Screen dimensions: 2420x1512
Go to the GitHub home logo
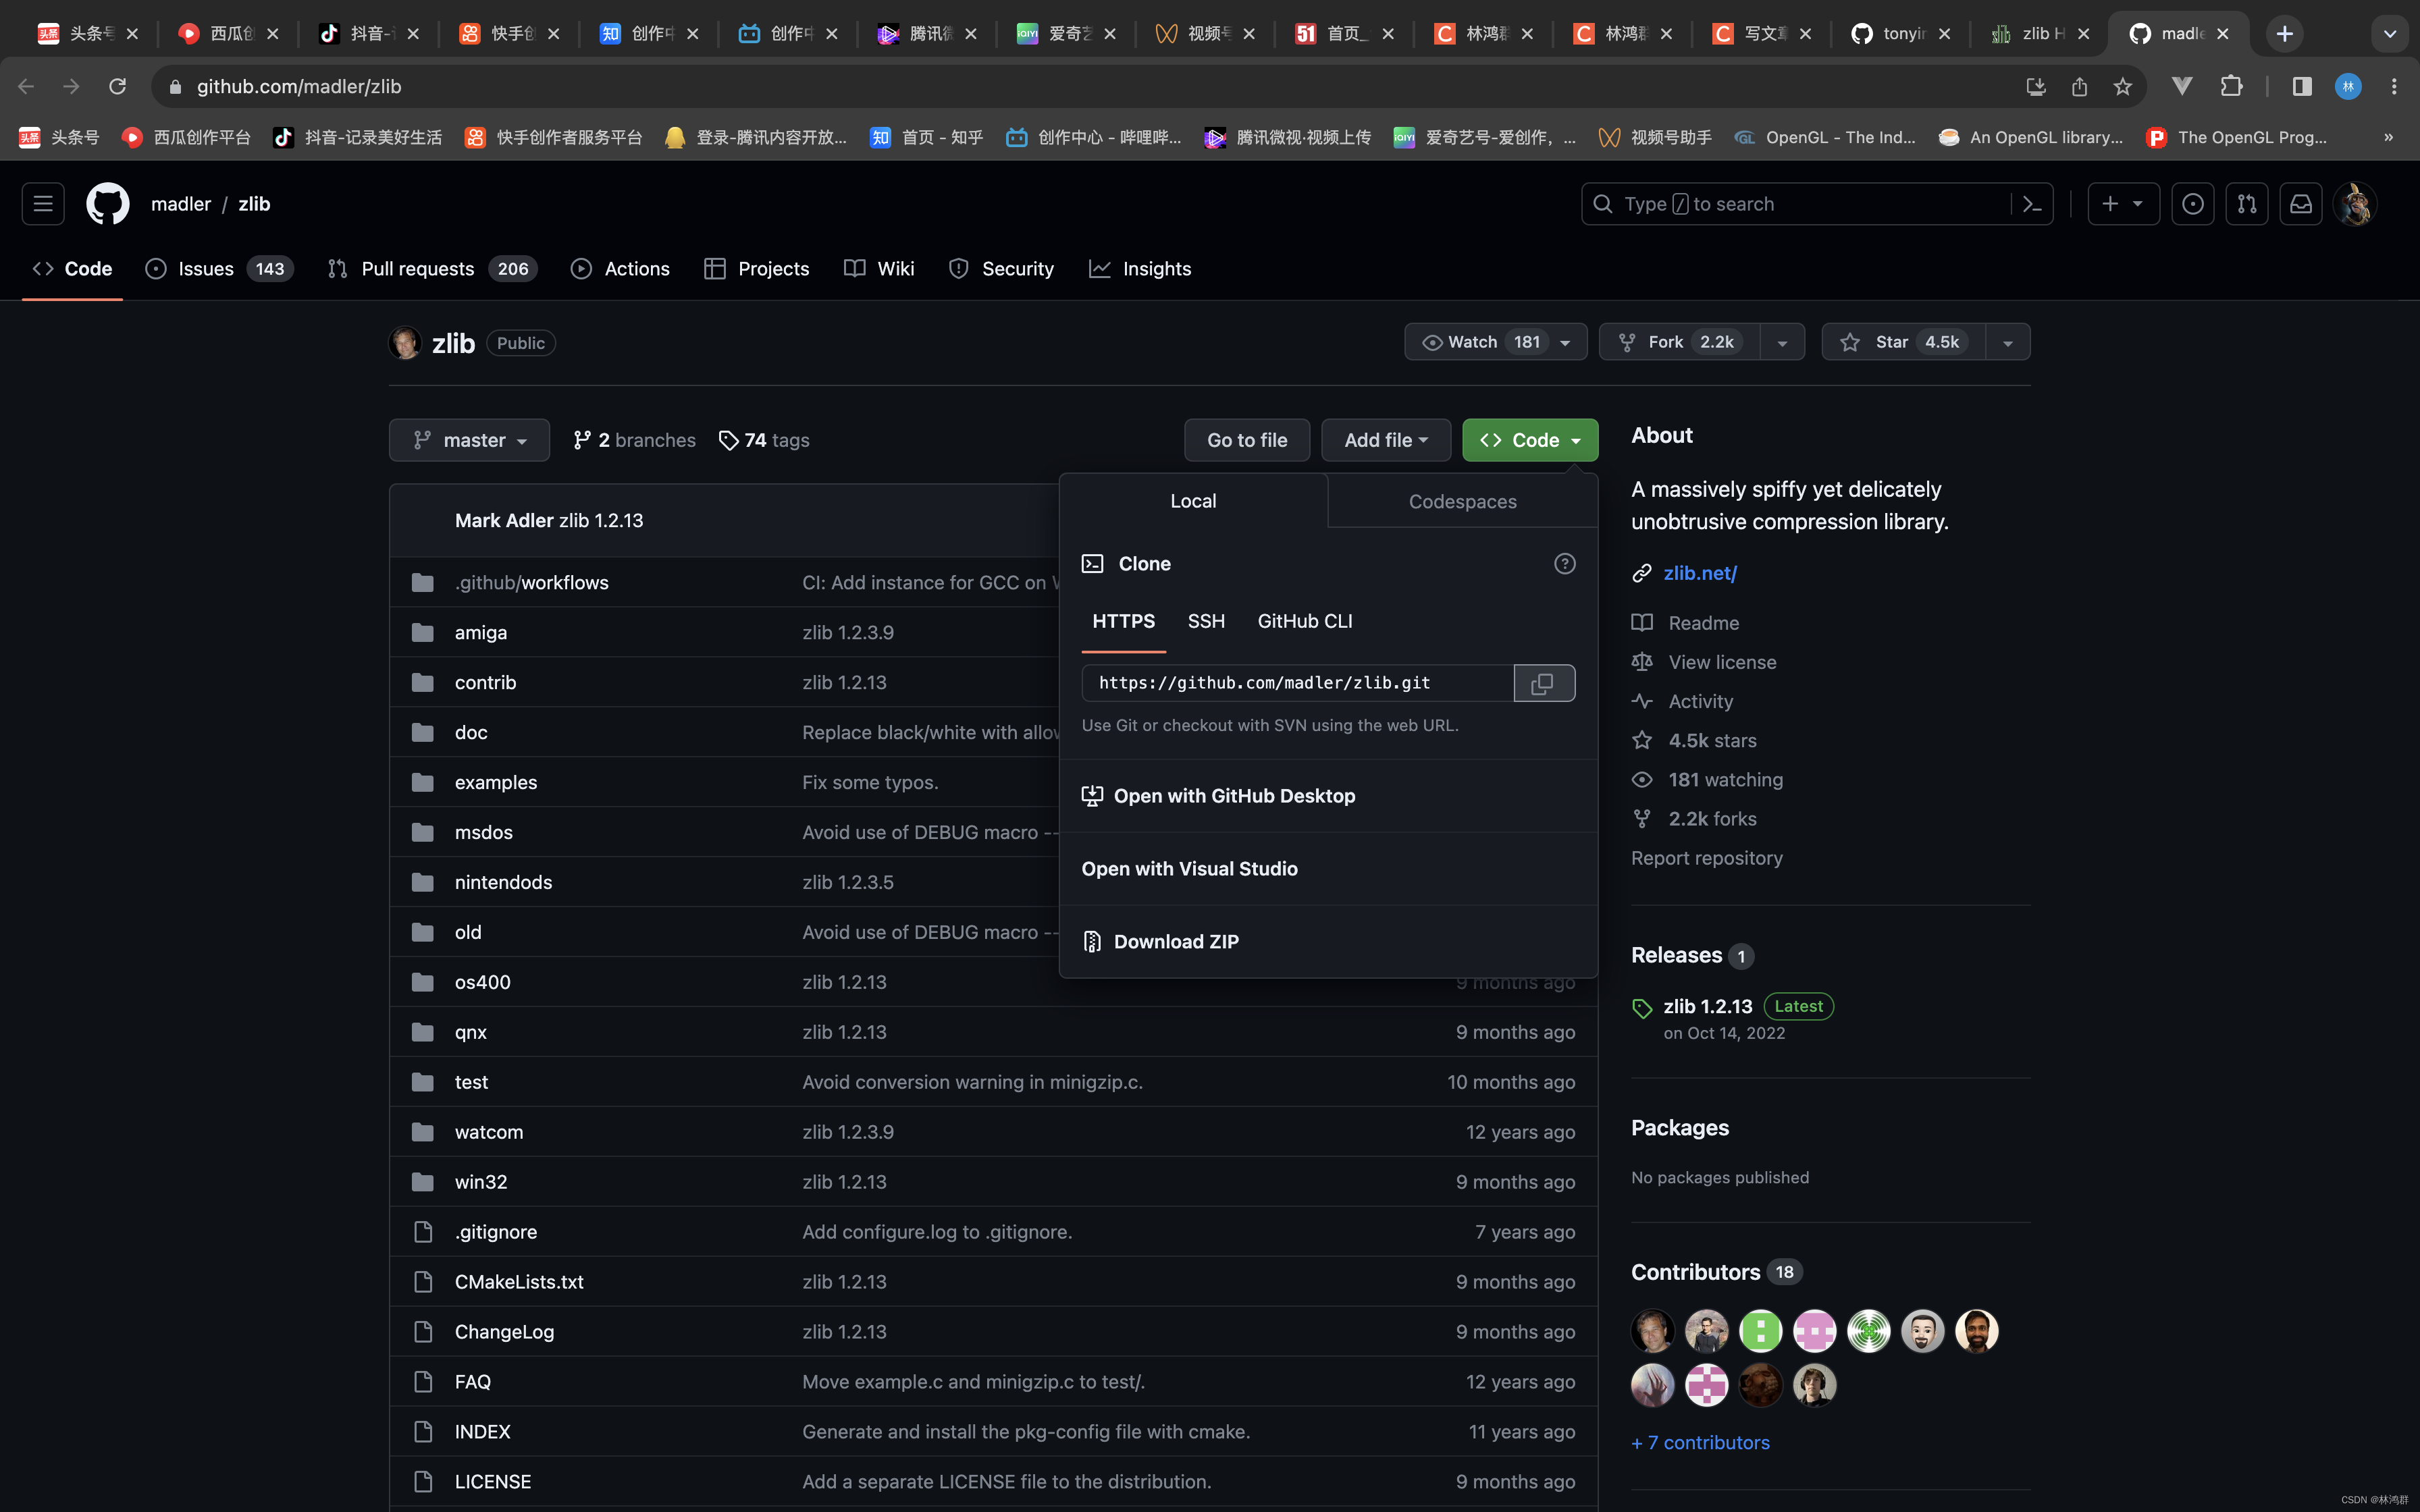tap(108, 204)
